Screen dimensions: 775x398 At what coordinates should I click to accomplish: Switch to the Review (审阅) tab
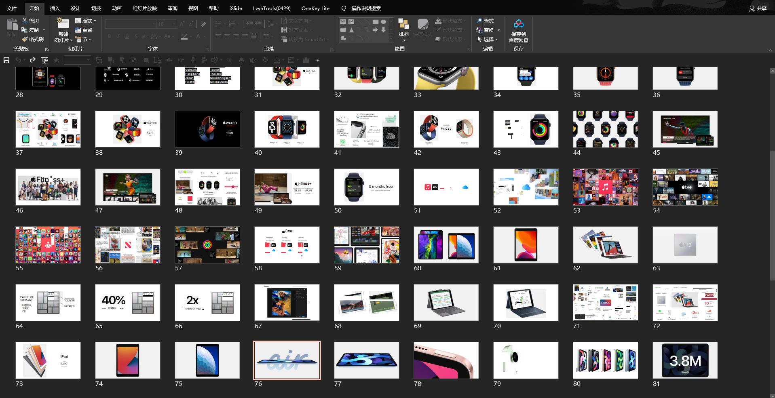(172, 8)
